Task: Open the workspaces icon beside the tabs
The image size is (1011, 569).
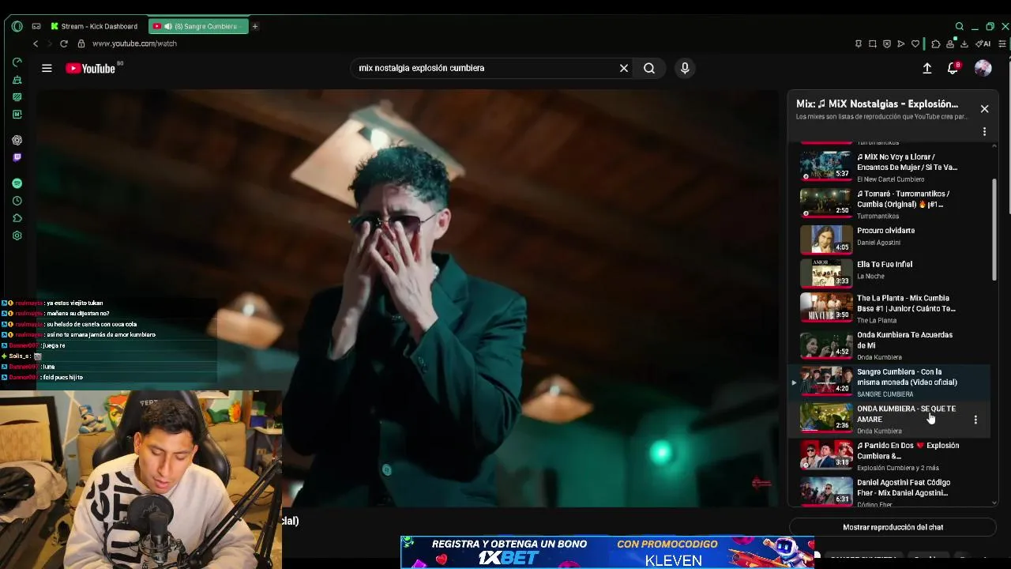Action: [36, 26]
